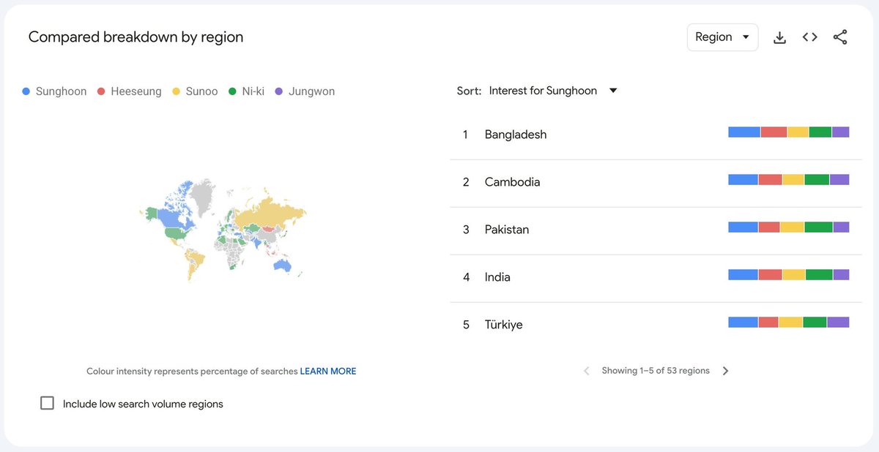
Task: Enable Include low search volume regions checkbox
Action: [x=47, y=403]
